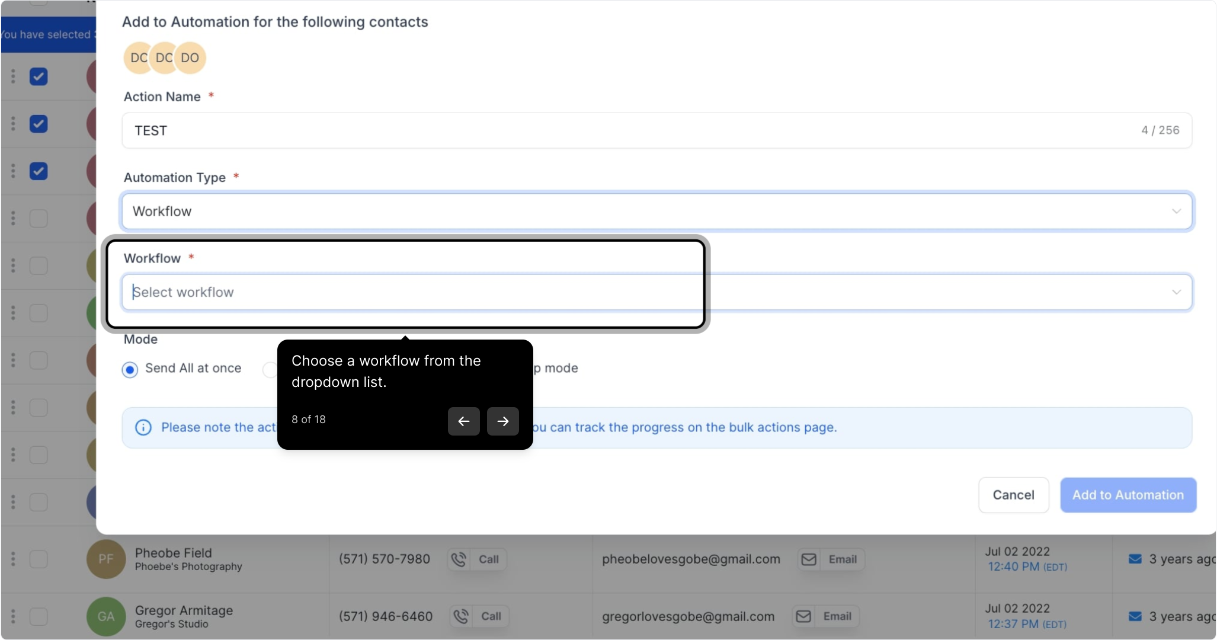Click the Add to Automation button
This screenshot has height=640, width=1217.
(1128, 495)
